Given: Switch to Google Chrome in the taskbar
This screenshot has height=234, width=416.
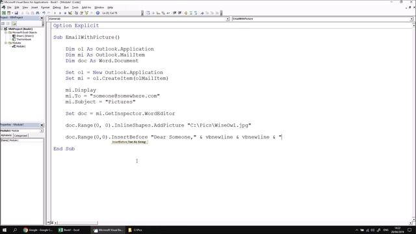Looking at the screenshot, I should [38, 229].
